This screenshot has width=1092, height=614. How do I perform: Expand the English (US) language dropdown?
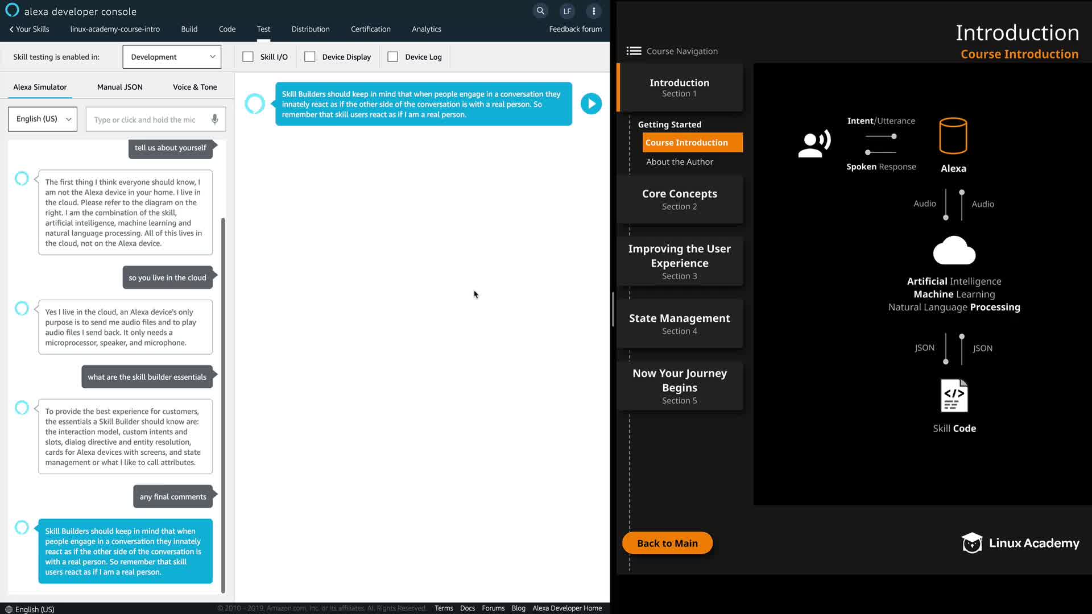[x=43, y=119]
